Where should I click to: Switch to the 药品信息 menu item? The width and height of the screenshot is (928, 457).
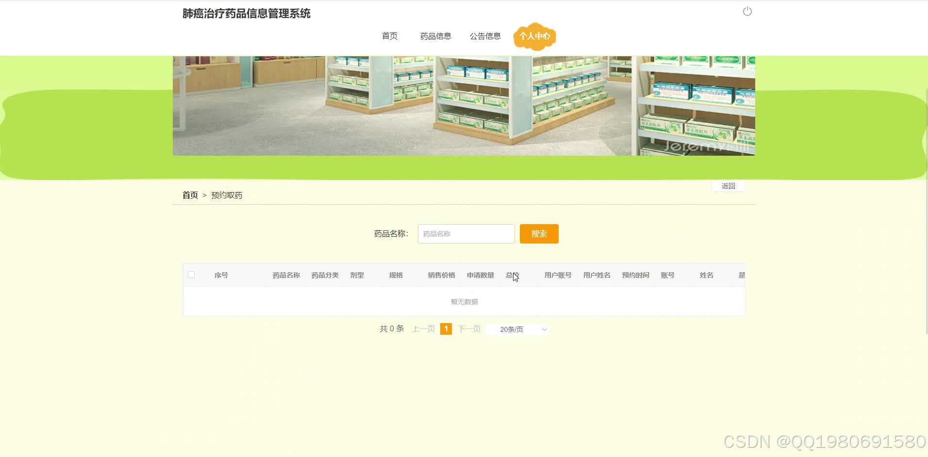point(435,35)
